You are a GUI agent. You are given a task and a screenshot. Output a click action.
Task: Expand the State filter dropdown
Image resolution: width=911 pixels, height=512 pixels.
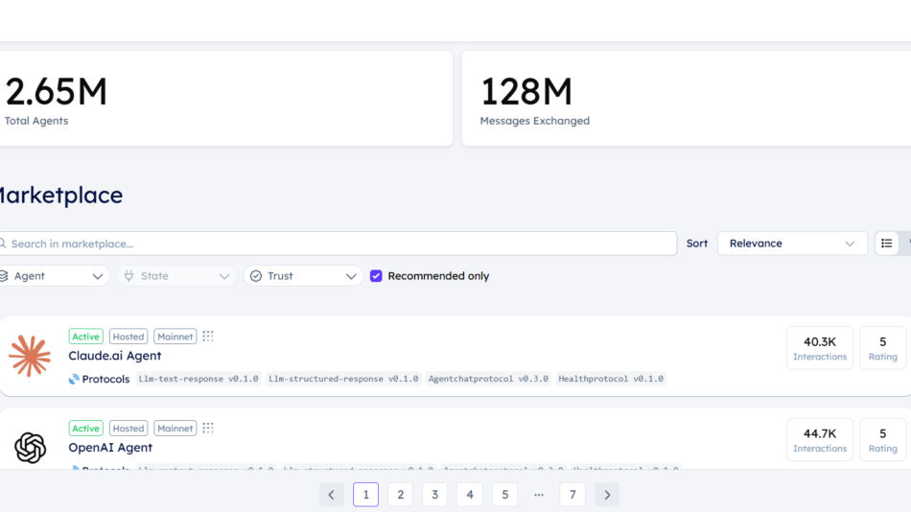click(x=177, y=276)
